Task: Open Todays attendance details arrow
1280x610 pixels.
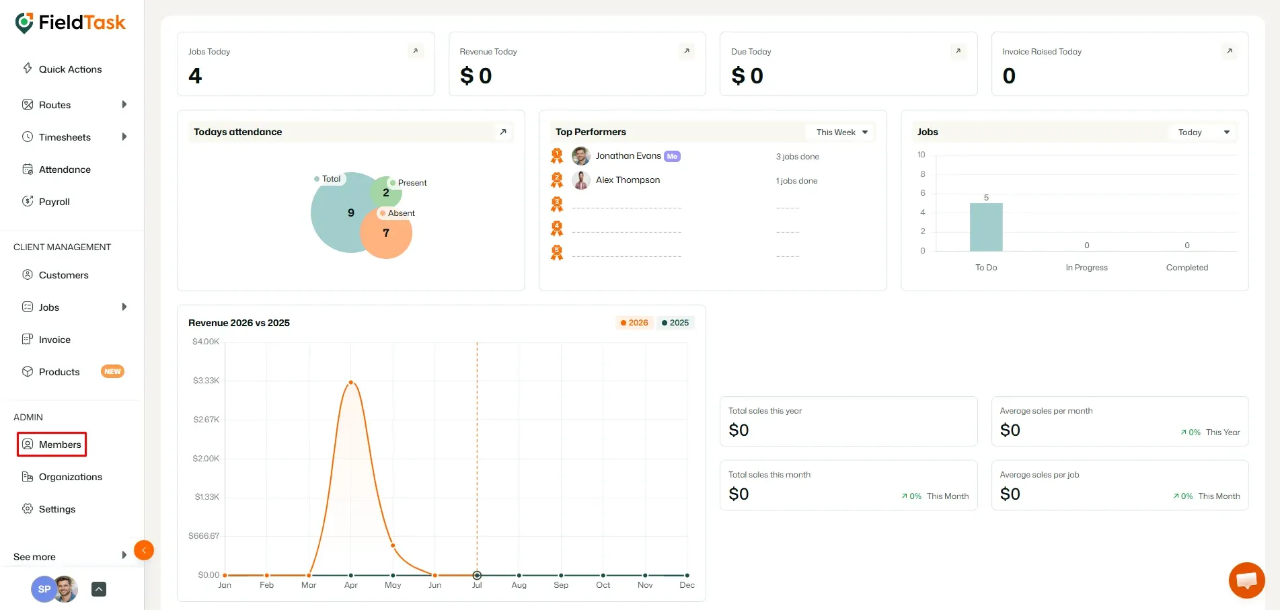Action: pyautogui.click(x=503, y=132)
